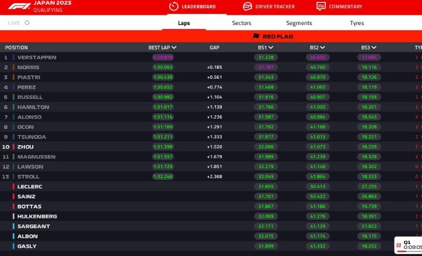Click Verstappen's best lap time 1:29.878
Image resolution: width=422 pixels, height=256 pixels.
click(163, 57)
